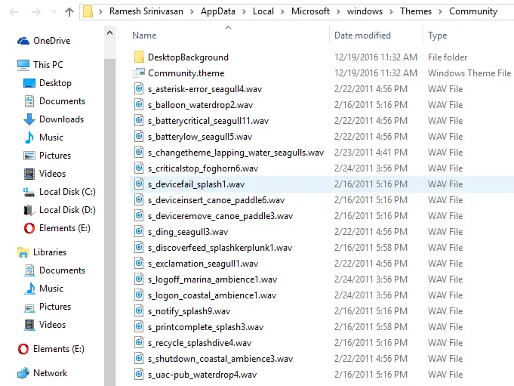Click the address bar folder icon
Image resolution: width=514 pixels, height=386 pixels.
(88, 11)
